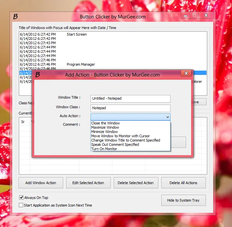The height and width of the screenshot is (227, 232).
Task: Collapse the Auto Action dropdown arrow
Action: (168, 117)
